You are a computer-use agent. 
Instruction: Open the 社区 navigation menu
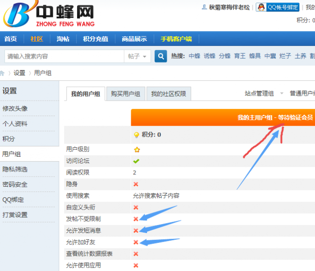click(x=37, y=39)
